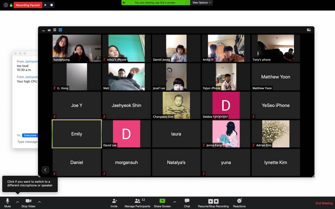Click first Jaehyeok sender name in chat

[x=31, y=62]
